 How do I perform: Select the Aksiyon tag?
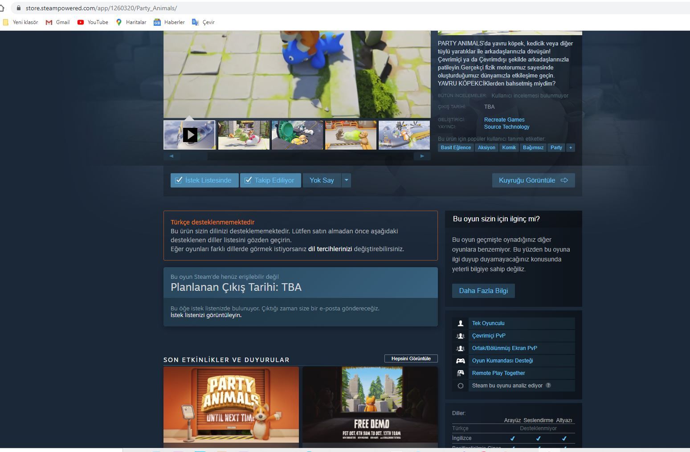point(486,147)
